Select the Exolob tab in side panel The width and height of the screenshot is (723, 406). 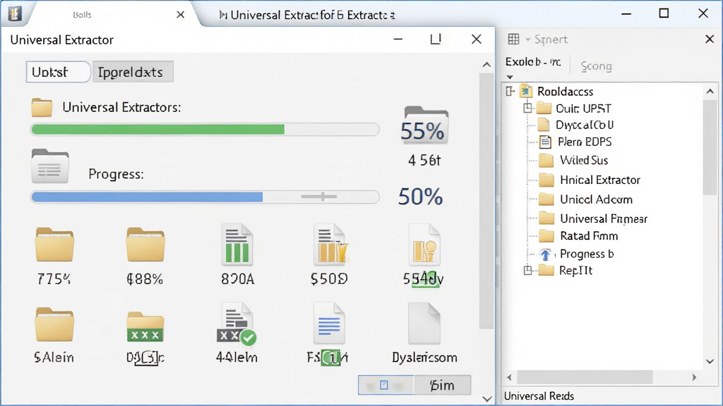[x=533, y=62]
